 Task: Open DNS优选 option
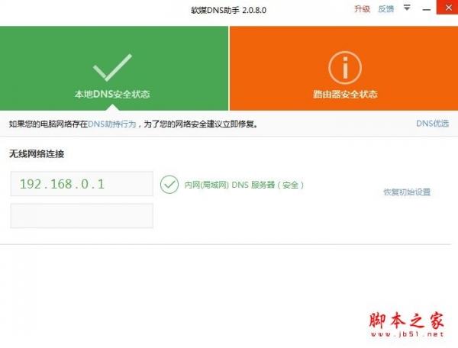432,124
